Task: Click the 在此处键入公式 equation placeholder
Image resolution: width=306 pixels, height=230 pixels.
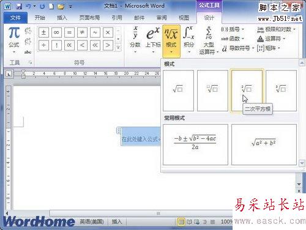Action: click(x=141, y=139)
